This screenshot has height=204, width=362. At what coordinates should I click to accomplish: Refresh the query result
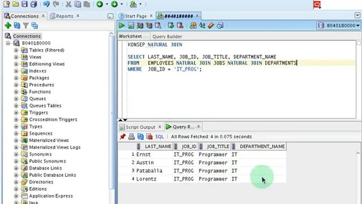coord(140,137)
